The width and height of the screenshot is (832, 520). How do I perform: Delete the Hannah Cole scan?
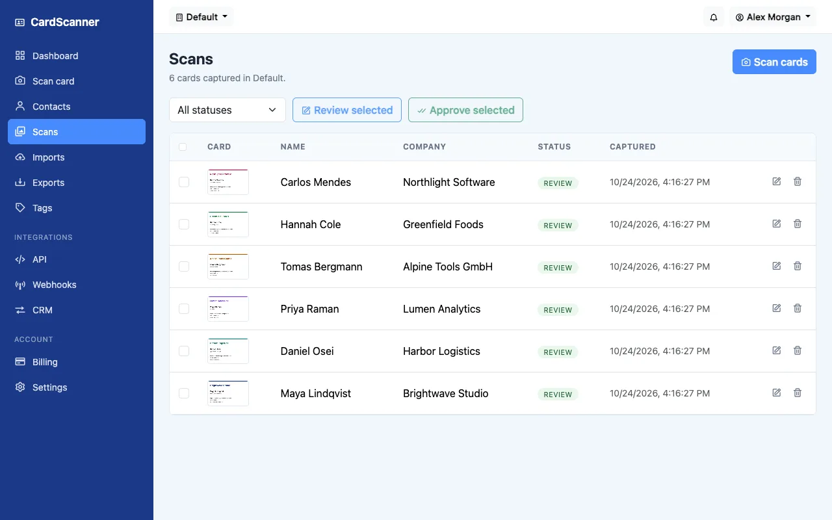tap(798, 224)
